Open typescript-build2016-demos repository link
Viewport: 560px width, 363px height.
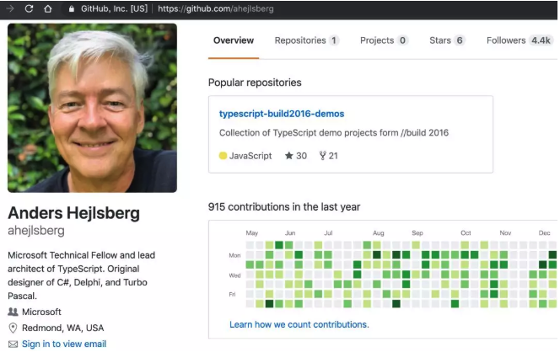(282, 114)
